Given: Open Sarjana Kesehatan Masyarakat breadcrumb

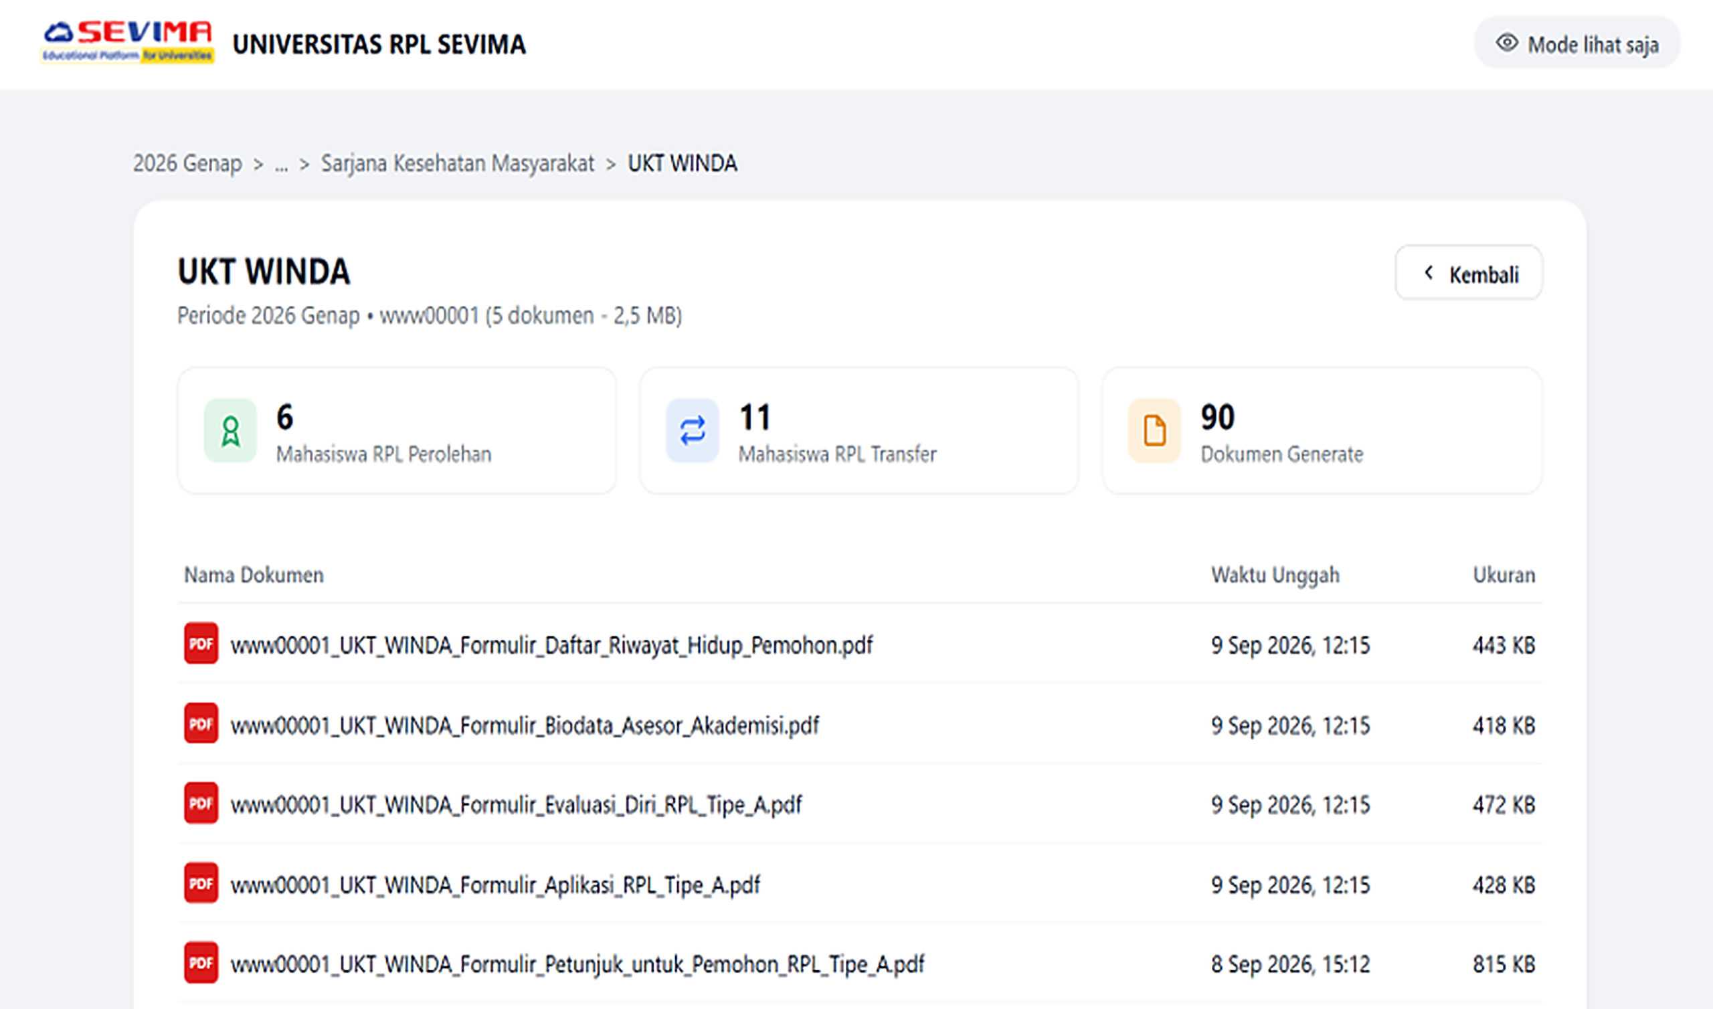Looking at the screenshot, I should 458,163.
